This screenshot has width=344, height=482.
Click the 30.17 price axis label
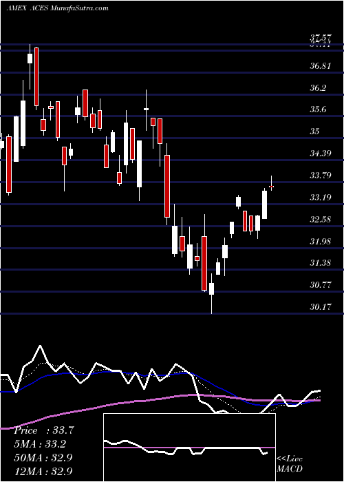(321, 306)
